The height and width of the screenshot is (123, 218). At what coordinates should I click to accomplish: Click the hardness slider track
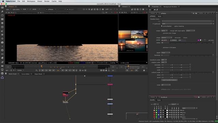click(x=191, y=55)
